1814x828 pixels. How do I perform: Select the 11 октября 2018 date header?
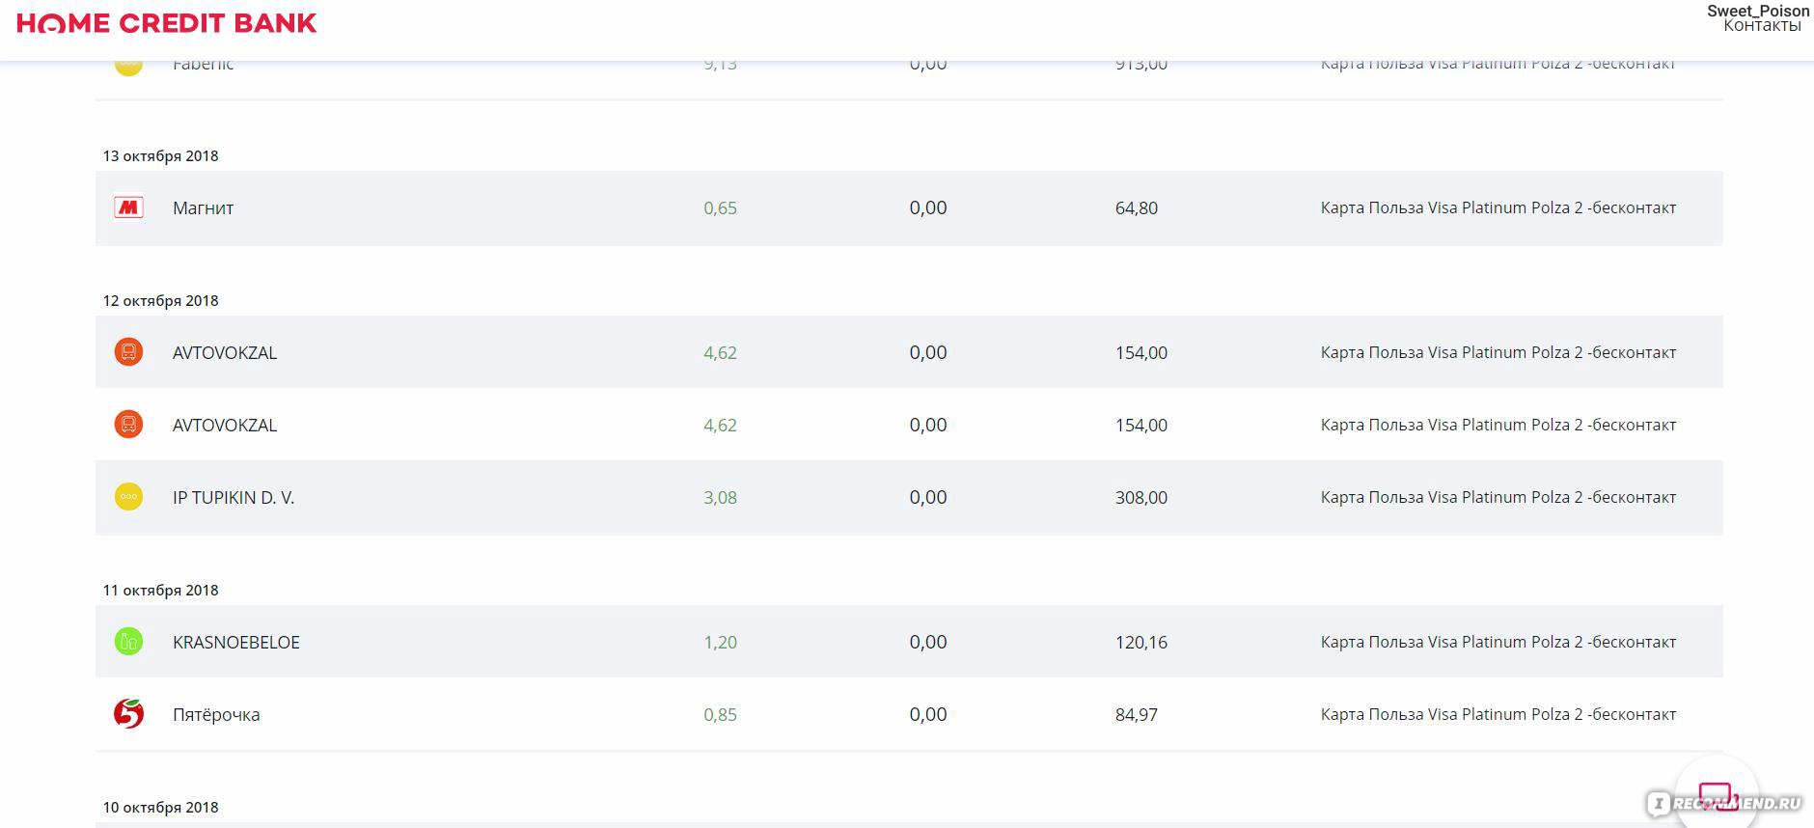161,591
